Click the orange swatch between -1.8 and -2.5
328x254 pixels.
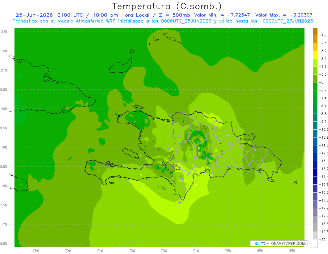click(x=315, y=39)
